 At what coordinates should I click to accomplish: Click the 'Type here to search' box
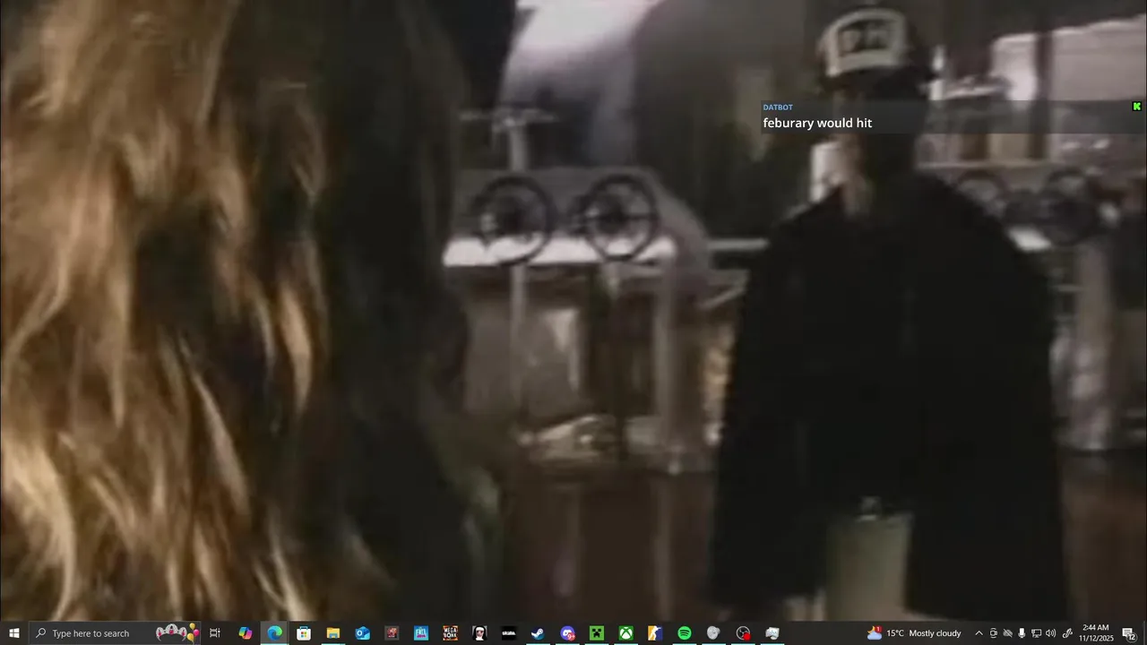116,633
